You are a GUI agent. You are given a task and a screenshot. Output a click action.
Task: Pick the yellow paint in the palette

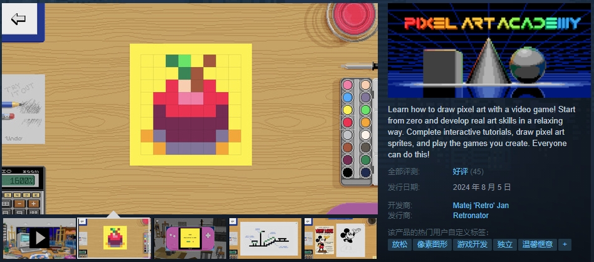[347, 110]
